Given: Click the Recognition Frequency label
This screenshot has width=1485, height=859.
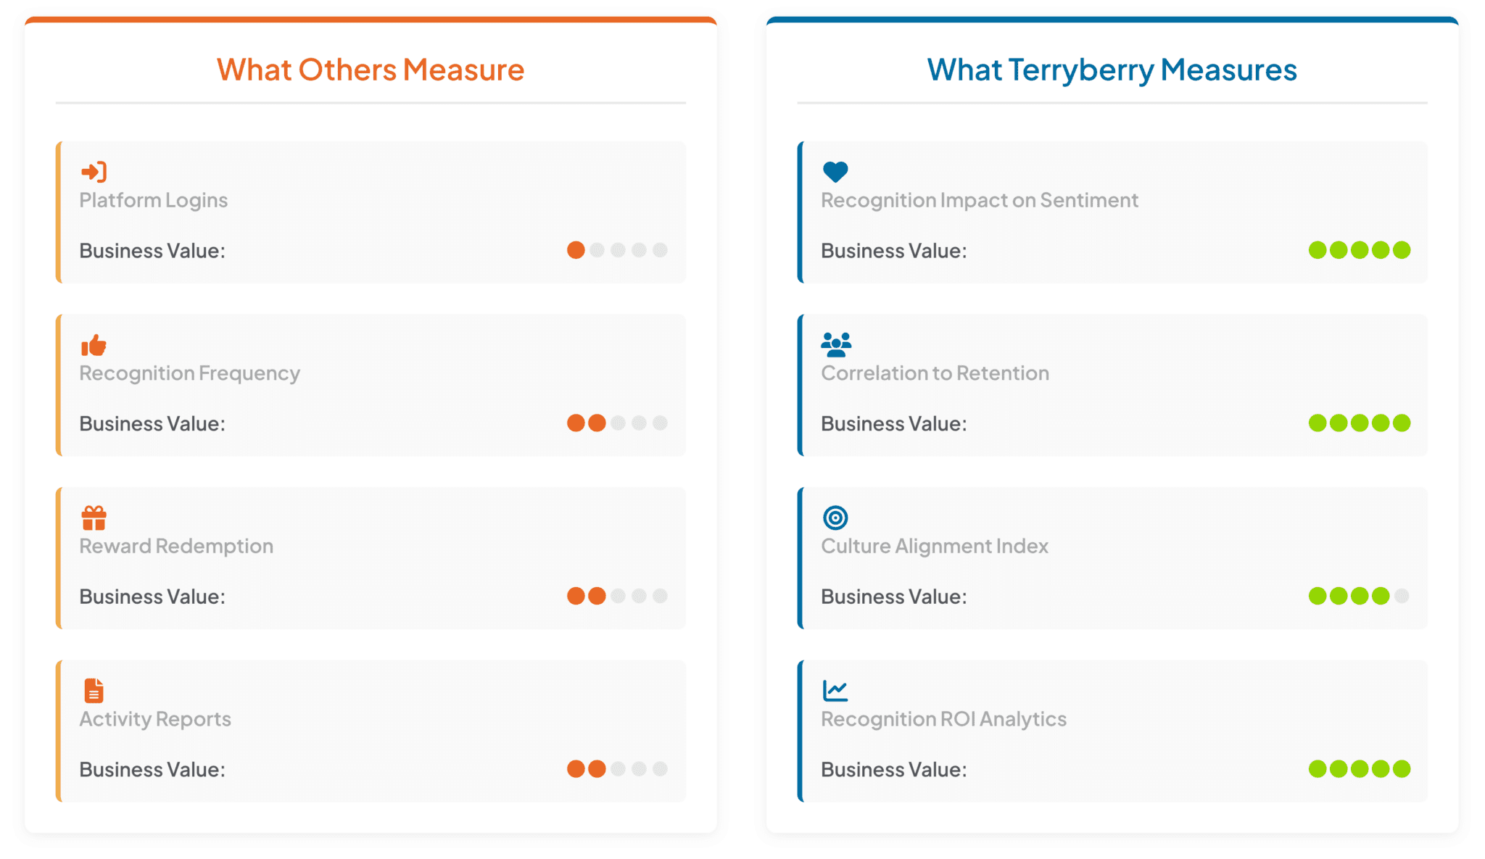Looking at the screenshot, I should tap(189, 373).
